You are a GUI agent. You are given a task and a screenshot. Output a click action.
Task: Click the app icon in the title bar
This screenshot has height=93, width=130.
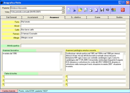pyautogui.click(x=2, y=3)
